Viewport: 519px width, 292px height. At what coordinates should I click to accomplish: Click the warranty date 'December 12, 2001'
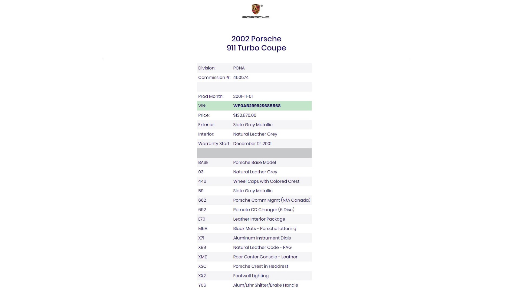pyautogui.click(x=252, y=144)
